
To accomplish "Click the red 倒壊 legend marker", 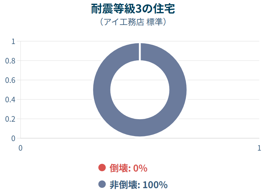I will [102, 168].
